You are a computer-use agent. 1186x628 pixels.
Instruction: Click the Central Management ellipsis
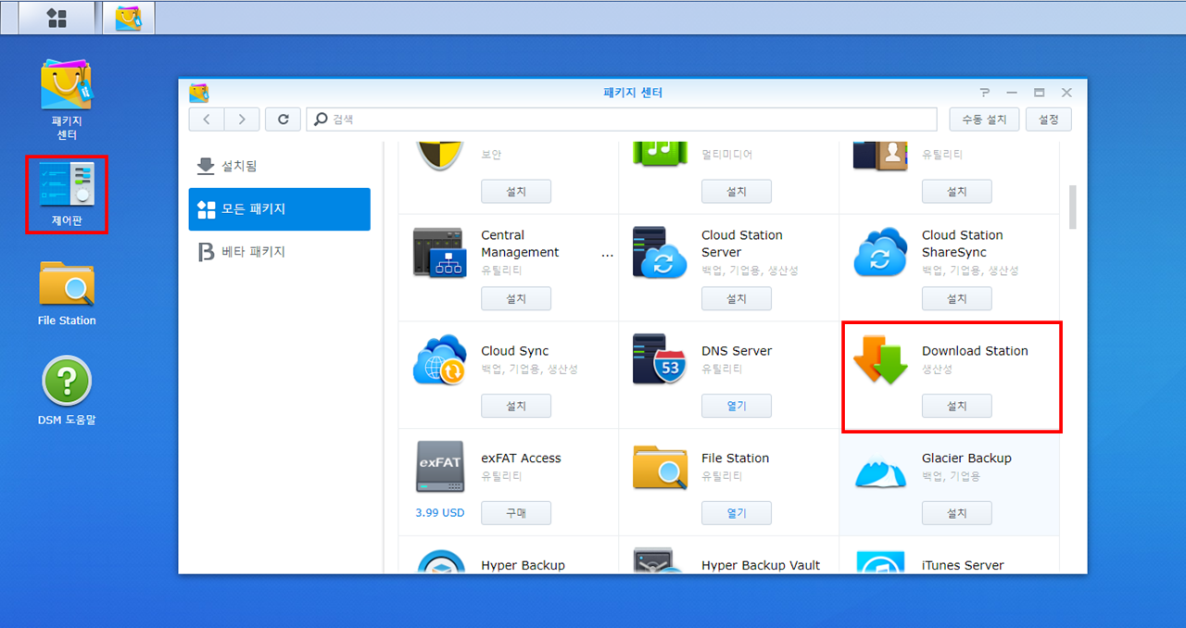608,253
